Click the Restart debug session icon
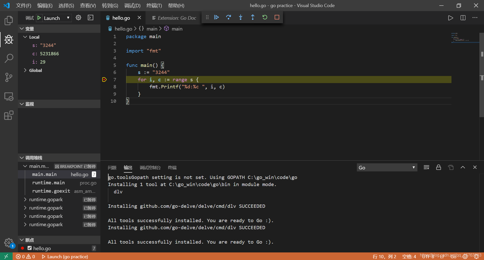This screenshot has height=260, width=484. [x=265, y=17]
